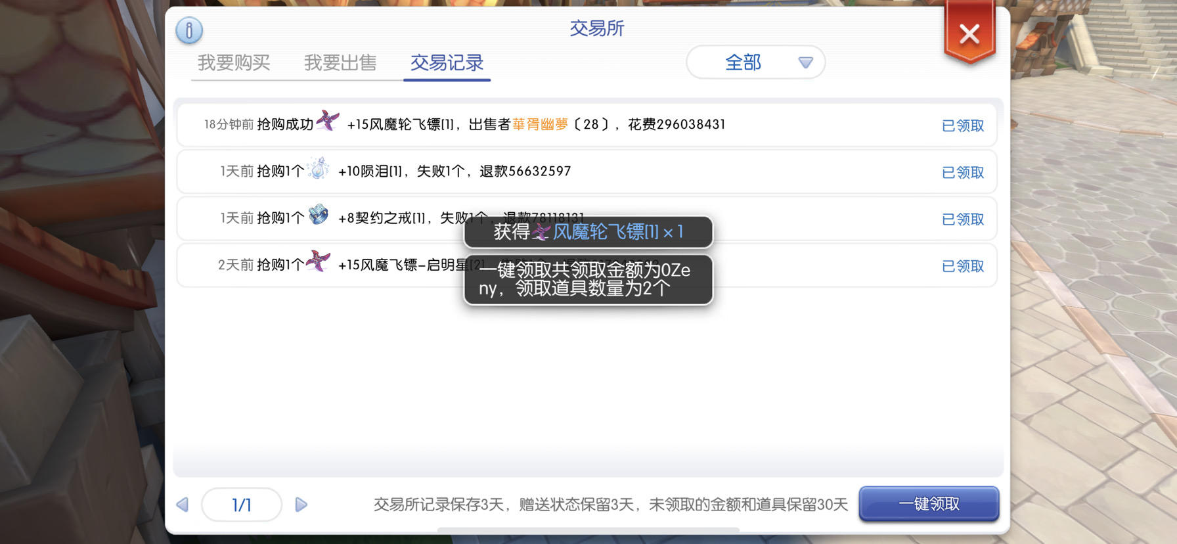Click 已领取 on the +10陨泪 record
The height and width of the screenshot is (544, 1177).
click(x=963, y=172)
